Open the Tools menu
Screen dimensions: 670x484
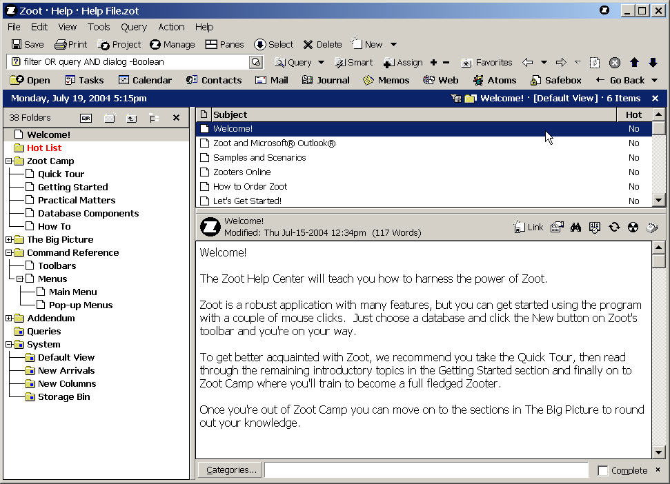tap(99, 27)
